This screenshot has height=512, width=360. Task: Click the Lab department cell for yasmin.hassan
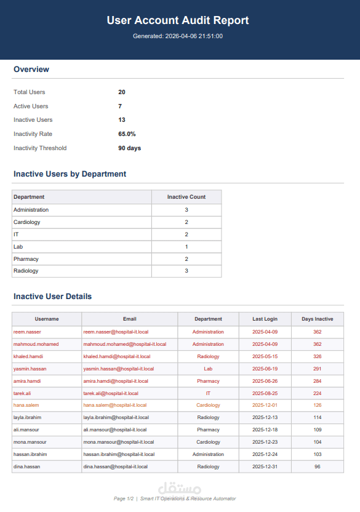(x=208, y=369)
